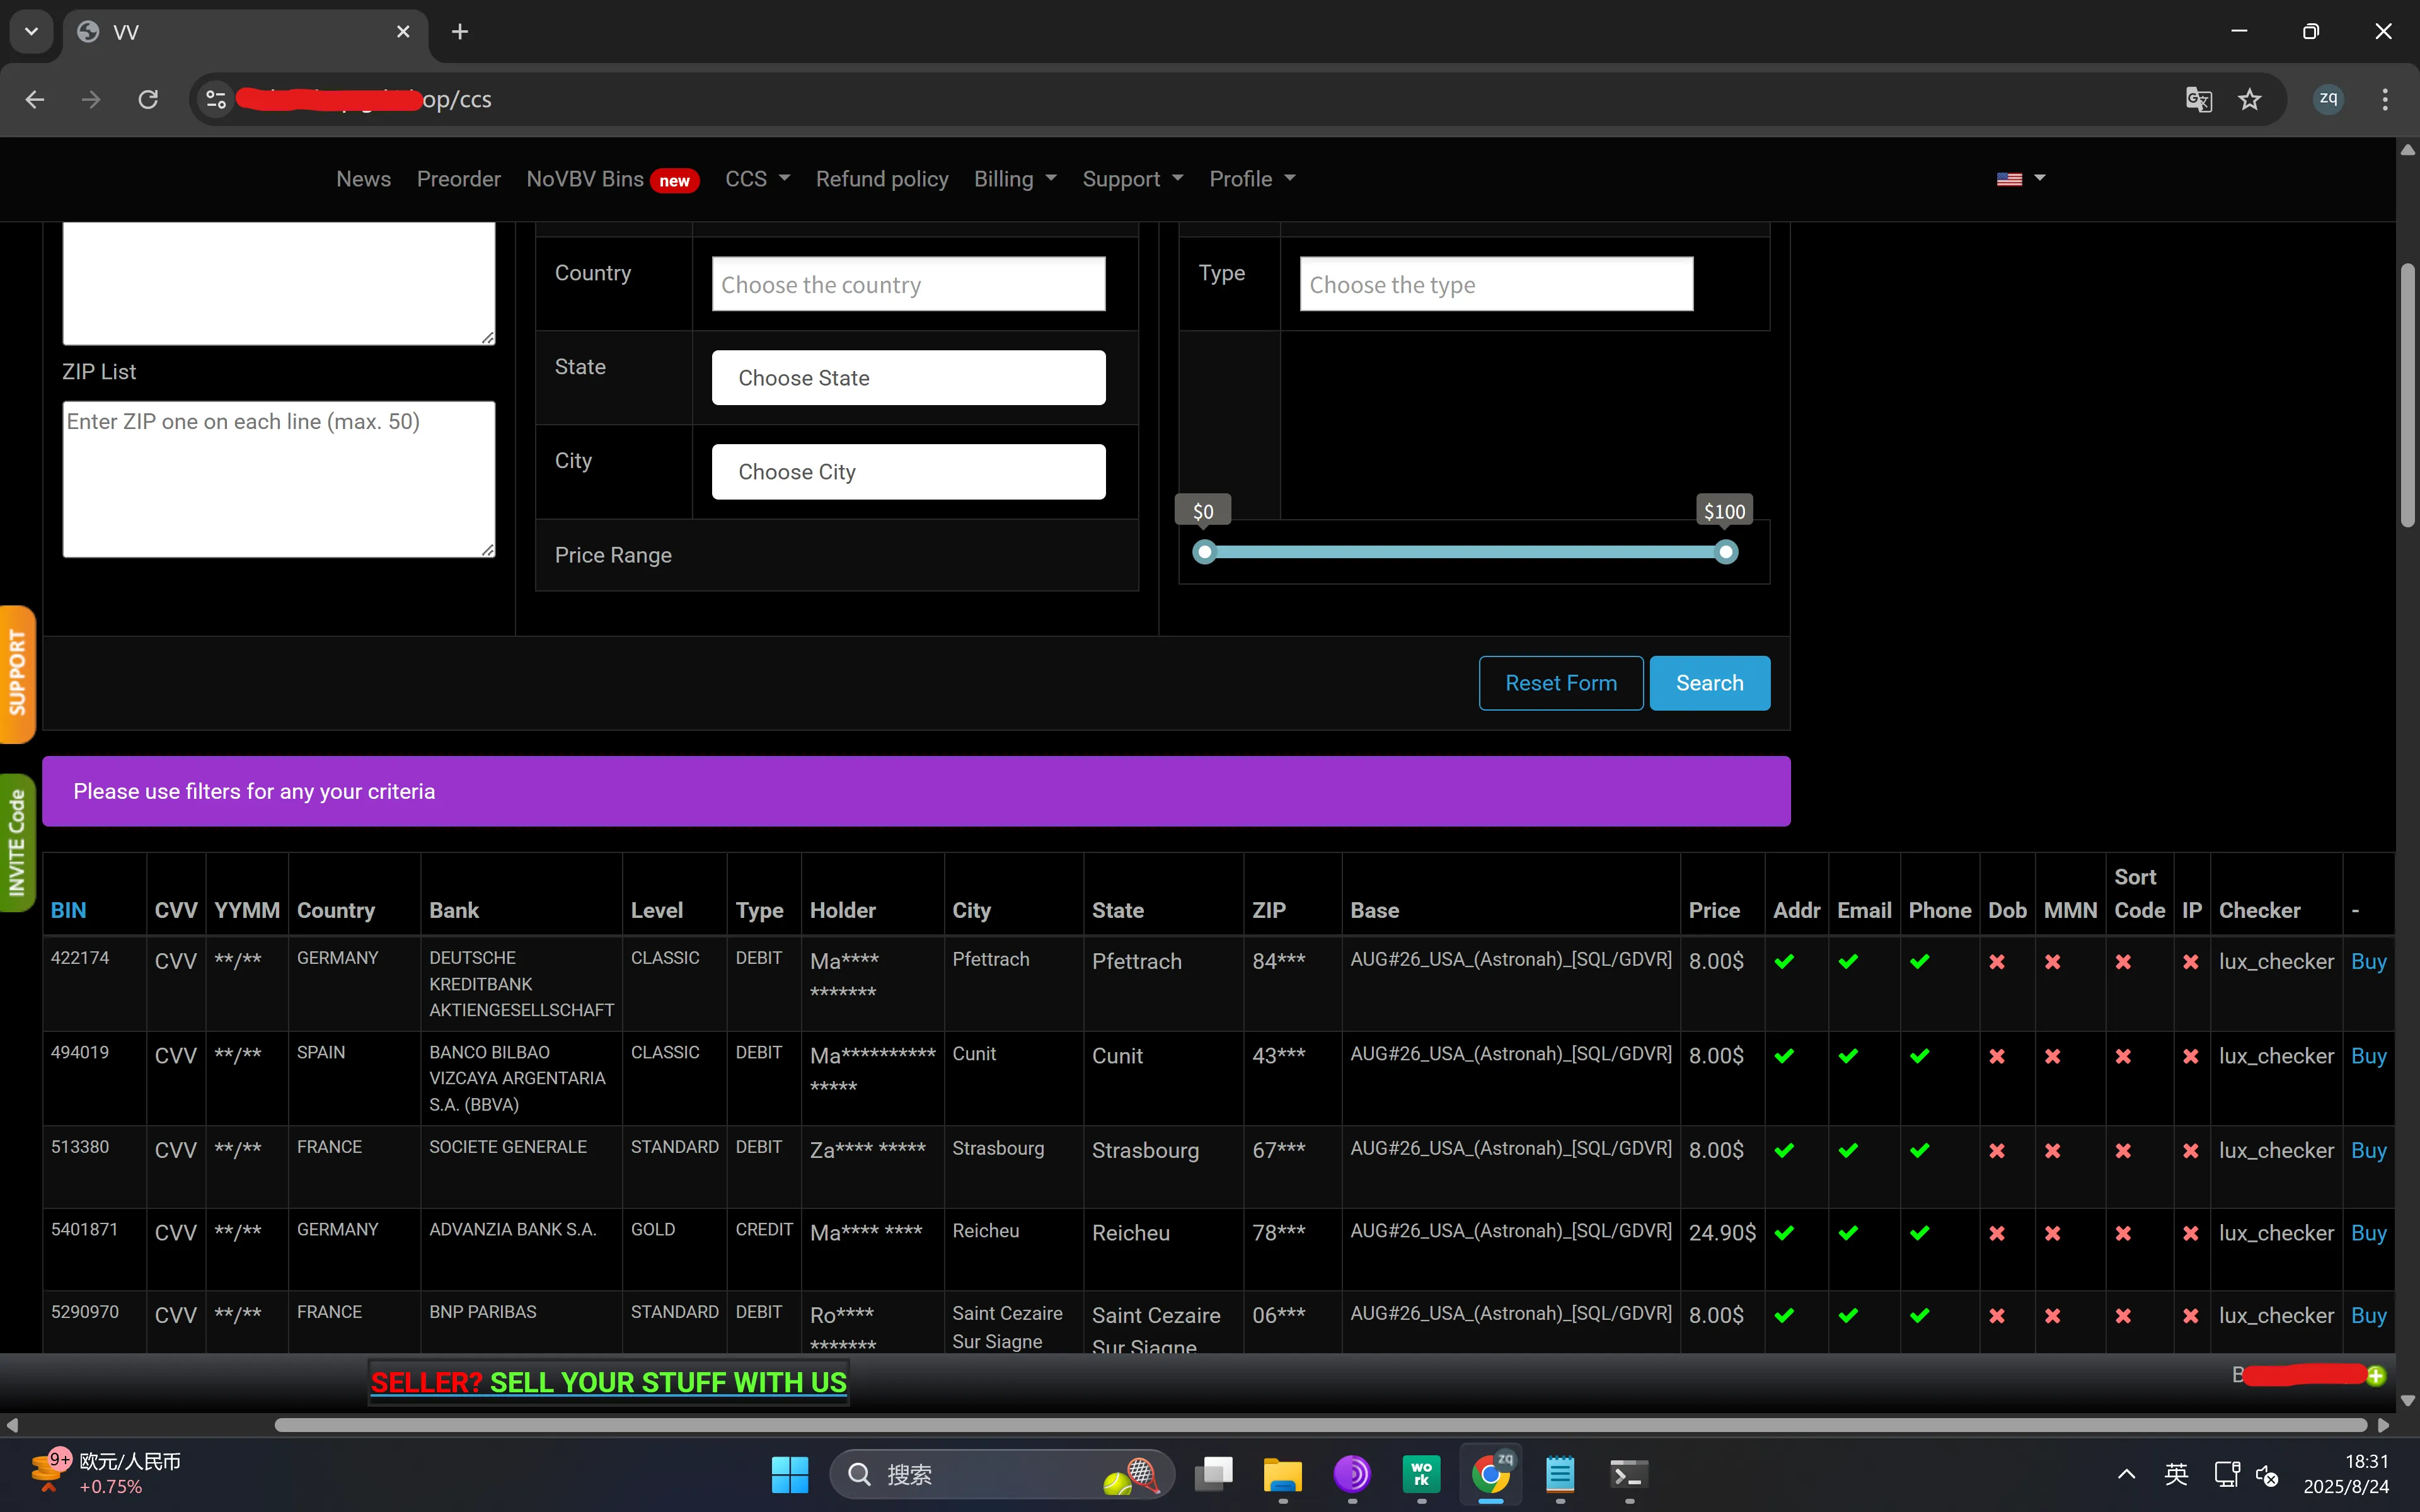The height and width of the screenshot is (1512, 2420).
Task: Open the tab search chevron at top left
Action: click(x=31, y=31)
